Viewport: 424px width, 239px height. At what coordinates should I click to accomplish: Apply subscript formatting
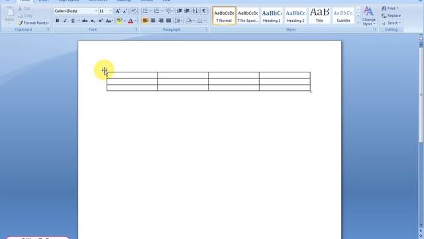pos(93,21)
